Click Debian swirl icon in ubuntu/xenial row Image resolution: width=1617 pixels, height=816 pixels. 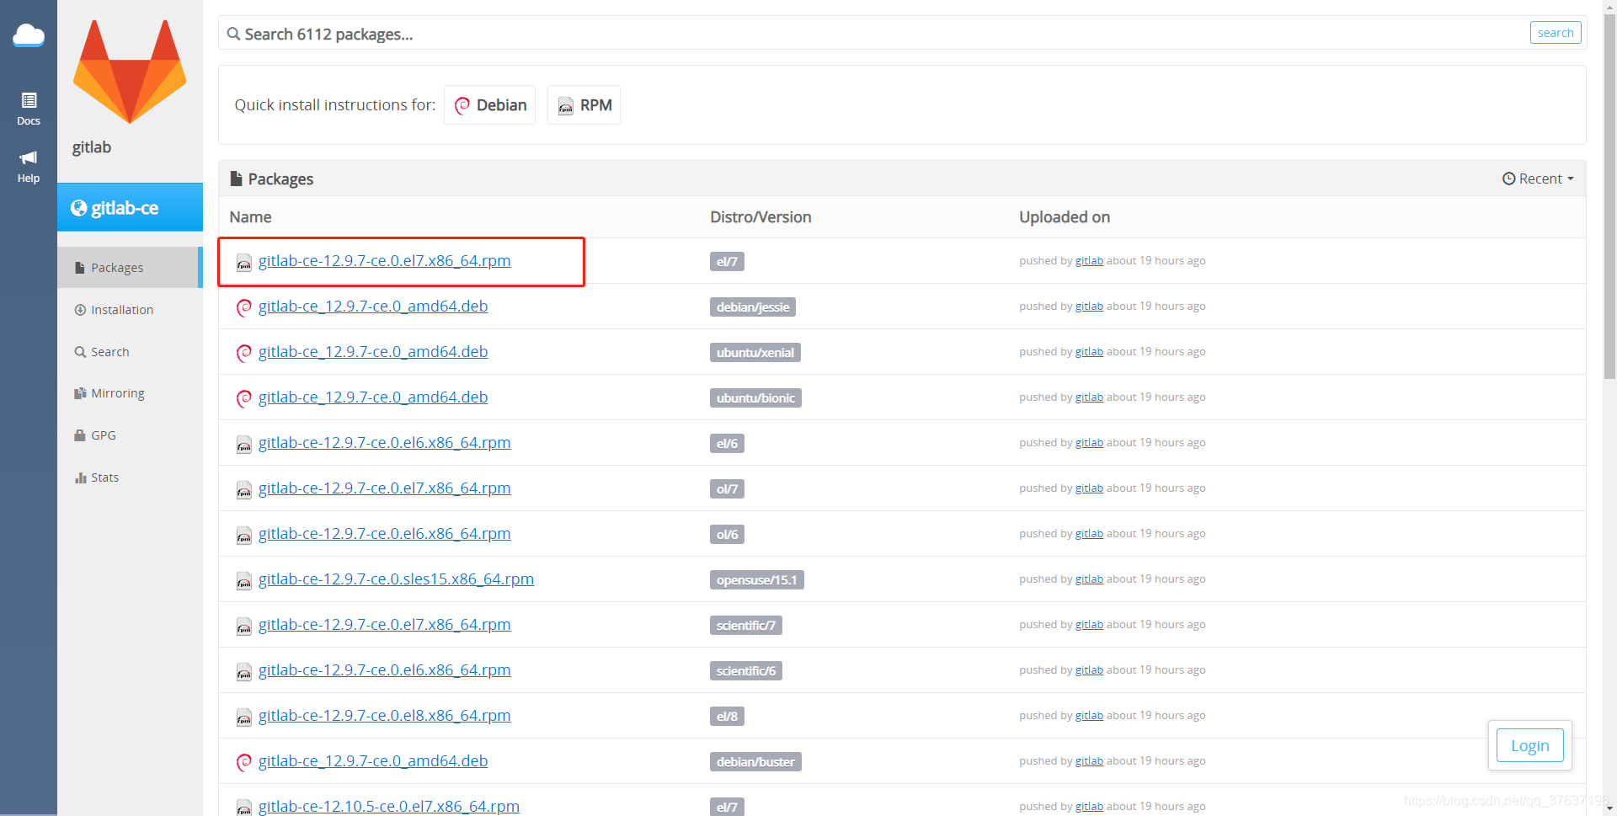244,353
